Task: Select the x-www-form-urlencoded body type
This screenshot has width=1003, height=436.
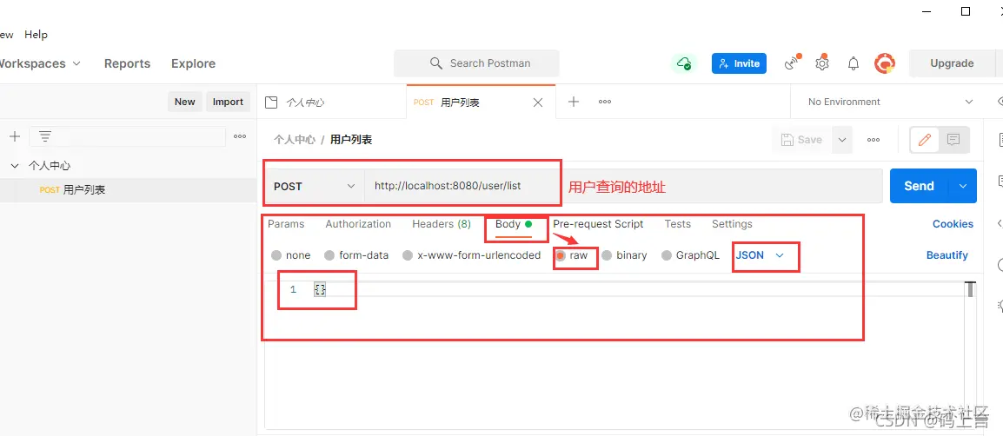Action: click(x=408, y=255)
